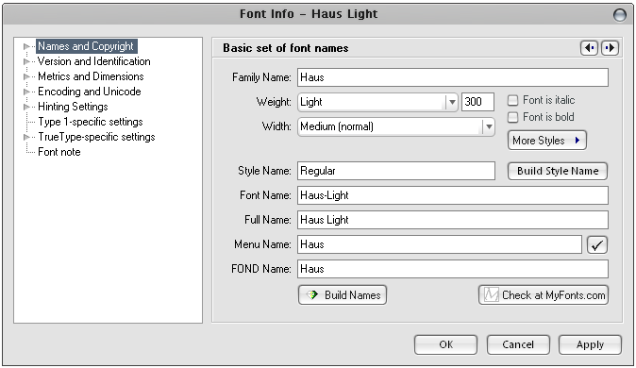Click the Build Style Name button

coord(558,171)
